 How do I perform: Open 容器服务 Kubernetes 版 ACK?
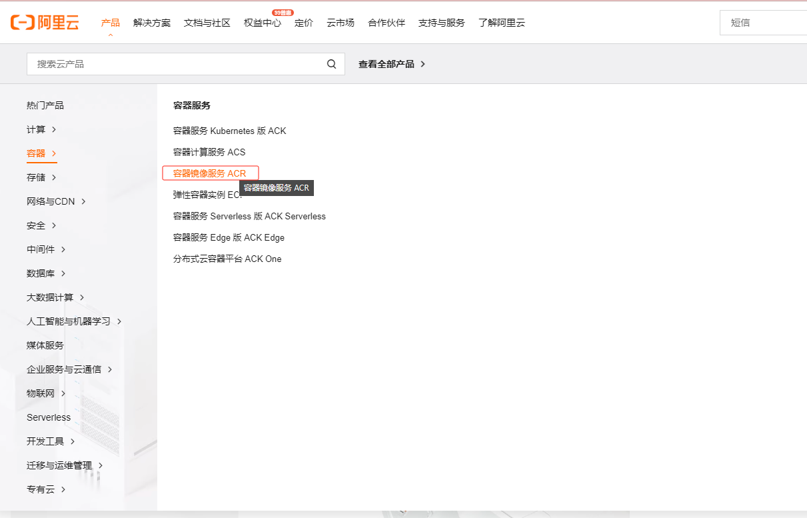click(x=229, y=131)
